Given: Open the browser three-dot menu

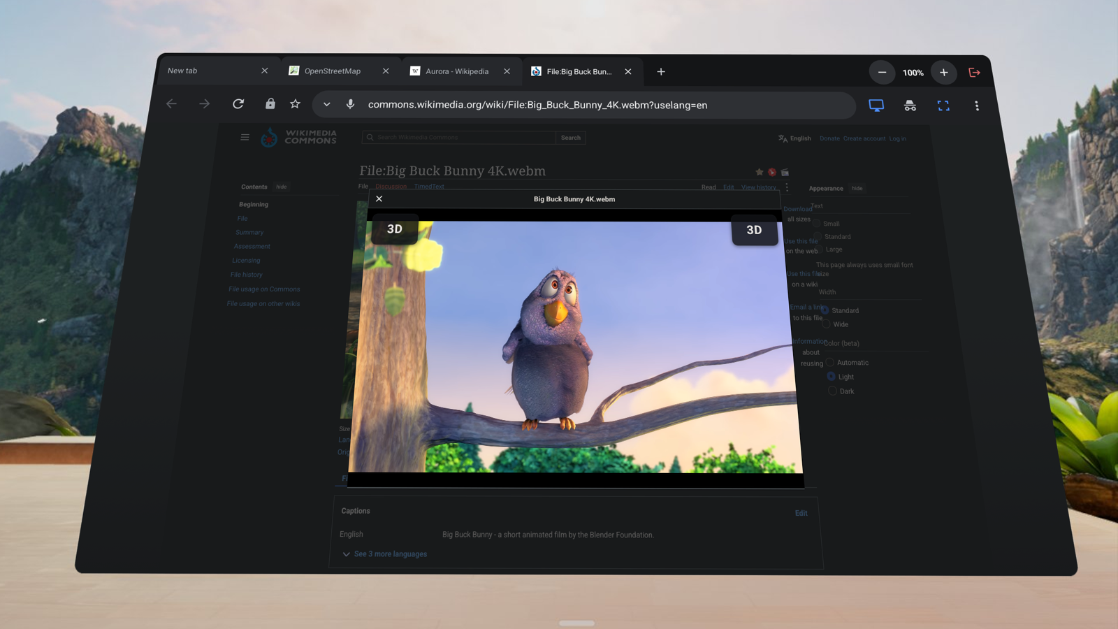Looking at the screenshot, I should [977, 106].
